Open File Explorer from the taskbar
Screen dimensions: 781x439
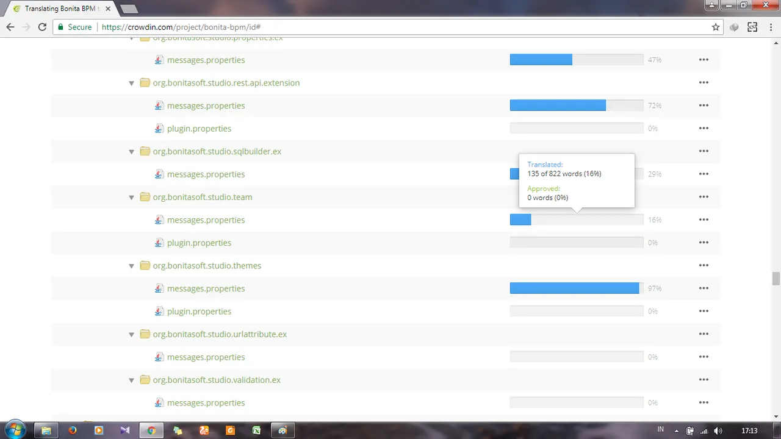(46, 430)
